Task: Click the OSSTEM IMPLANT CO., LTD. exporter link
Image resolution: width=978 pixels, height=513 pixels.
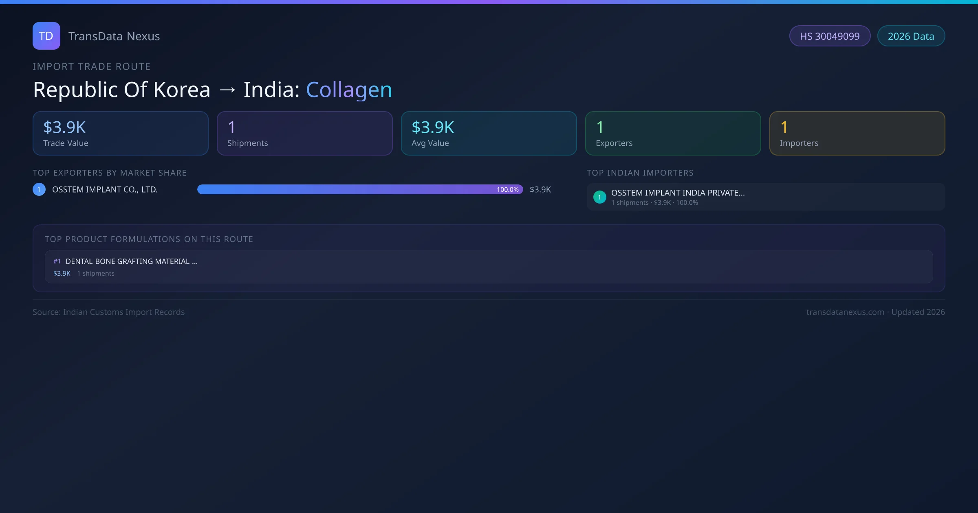Action: pyautogui.click(x=105, y=189)
